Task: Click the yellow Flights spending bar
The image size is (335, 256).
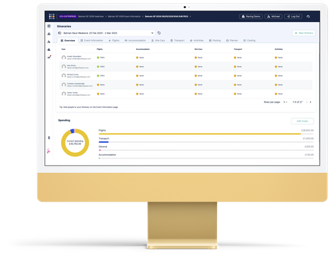Action: [200, 134]
